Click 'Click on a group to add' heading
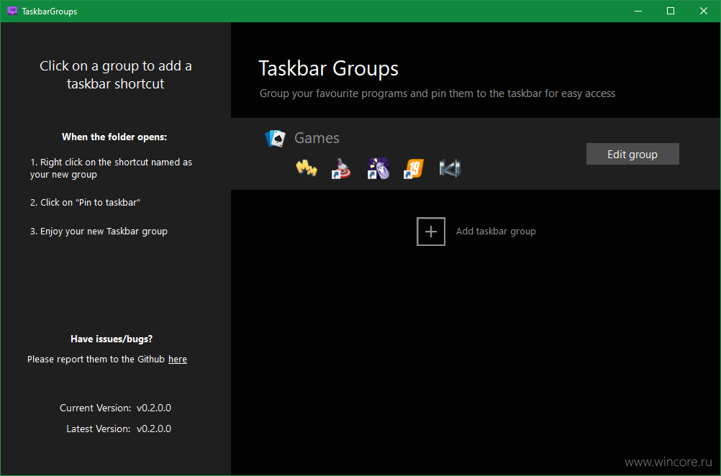721x476 pixels. (x=115, y=75)
